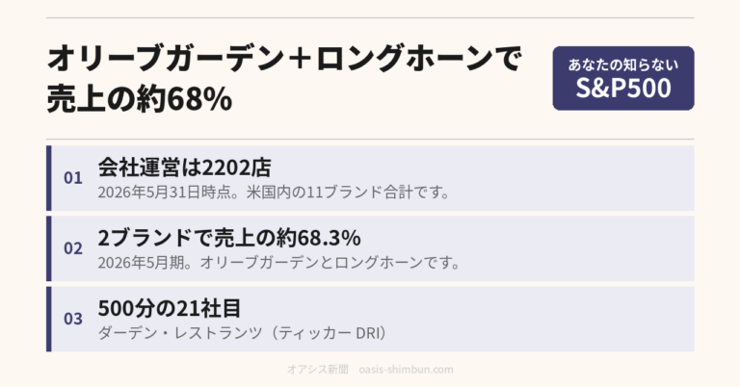This screenshot has height=387, width=740.
Task: Select the number label 01
Action: (x=73, y=178)
